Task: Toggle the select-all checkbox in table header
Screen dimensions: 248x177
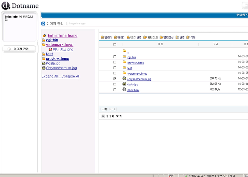Action: tap(115, 44)
